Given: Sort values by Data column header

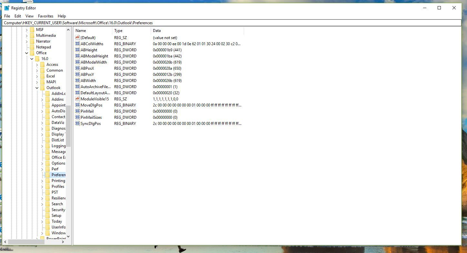Looking at the screenshot, I should coord(197,31).
